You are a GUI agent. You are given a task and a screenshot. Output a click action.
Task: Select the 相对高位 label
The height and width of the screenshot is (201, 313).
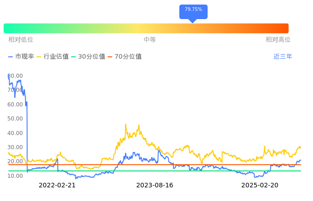coord(278,40)
